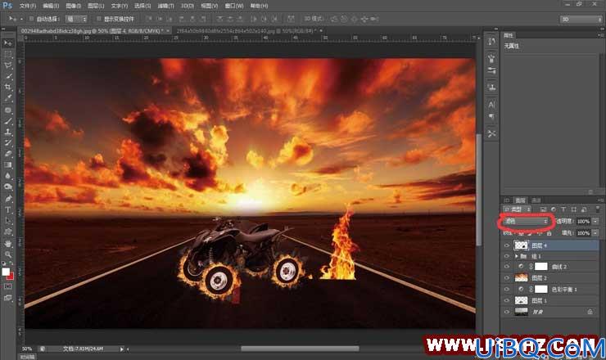This screenshot has width=606, height=360.
Task: Select the Zoom tool
Action: click(7, 254)
